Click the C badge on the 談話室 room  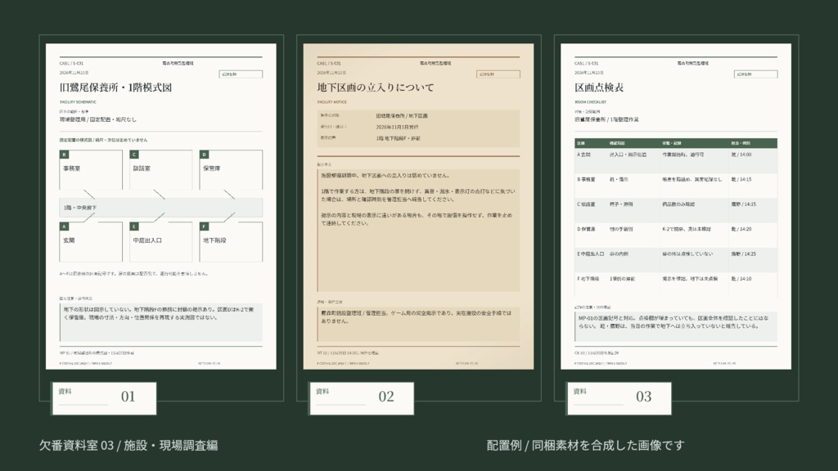pyautogui.click(x=134, y=155)
